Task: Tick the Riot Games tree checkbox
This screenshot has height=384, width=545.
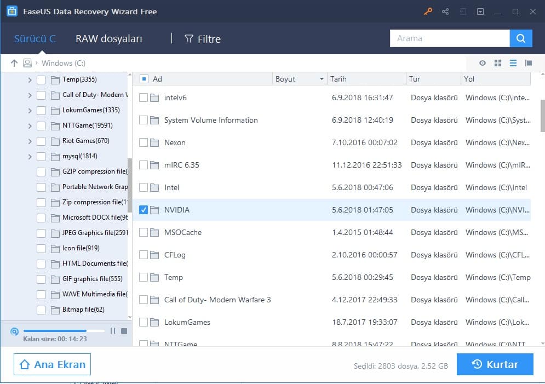Action: 41,141
